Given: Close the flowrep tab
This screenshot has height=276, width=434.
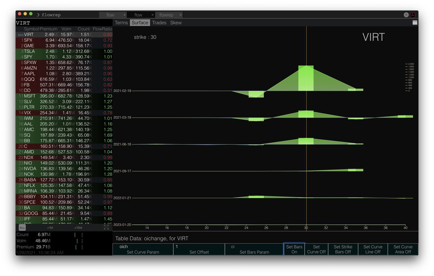Looking at the screenshot, I should [180, 15].
